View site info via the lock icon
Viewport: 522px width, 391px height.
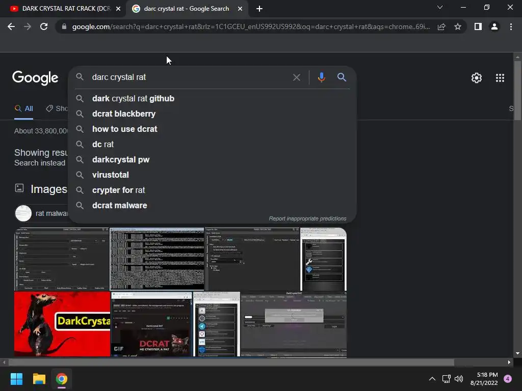click(64, 26)
